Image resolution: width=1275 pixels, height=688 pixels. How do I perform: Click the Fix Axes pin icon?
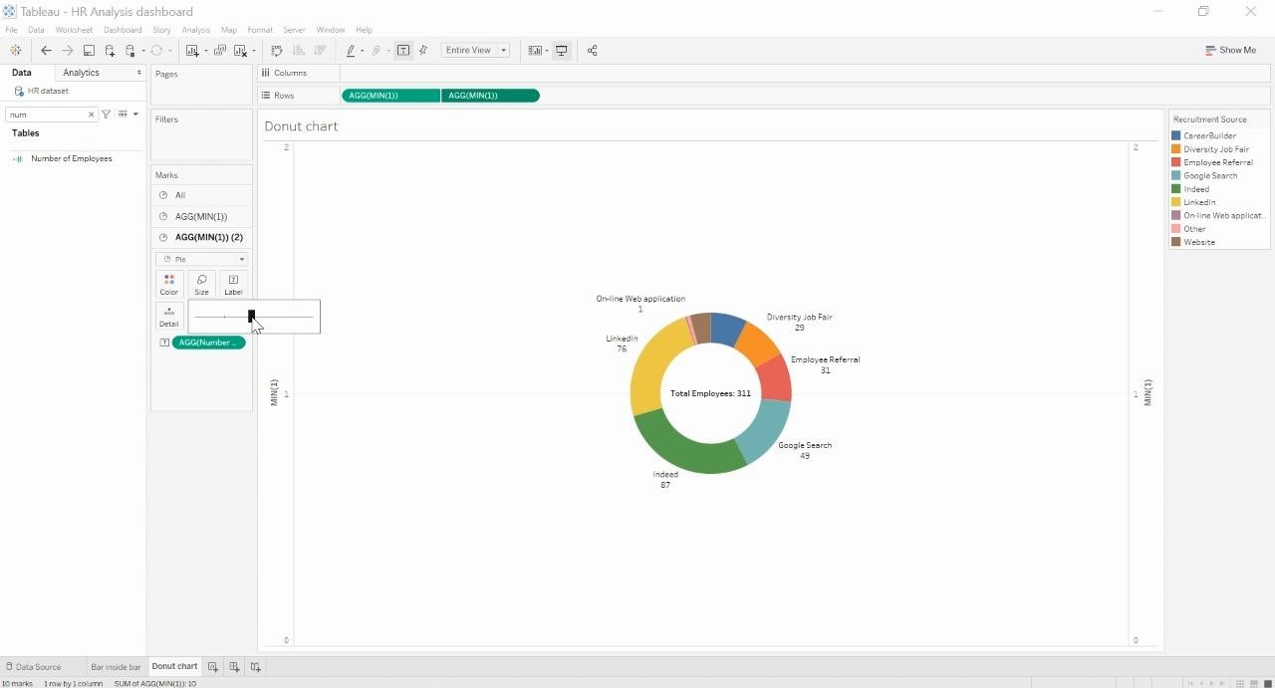pos(423,50)
